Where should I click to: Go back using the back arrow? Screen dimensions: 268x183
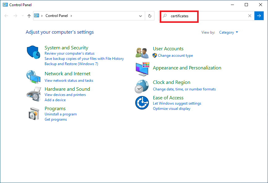(6, 16)
